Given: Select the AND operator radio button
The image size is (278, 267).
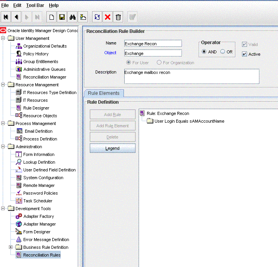Looking at the screenshot, I should [204, 51].
